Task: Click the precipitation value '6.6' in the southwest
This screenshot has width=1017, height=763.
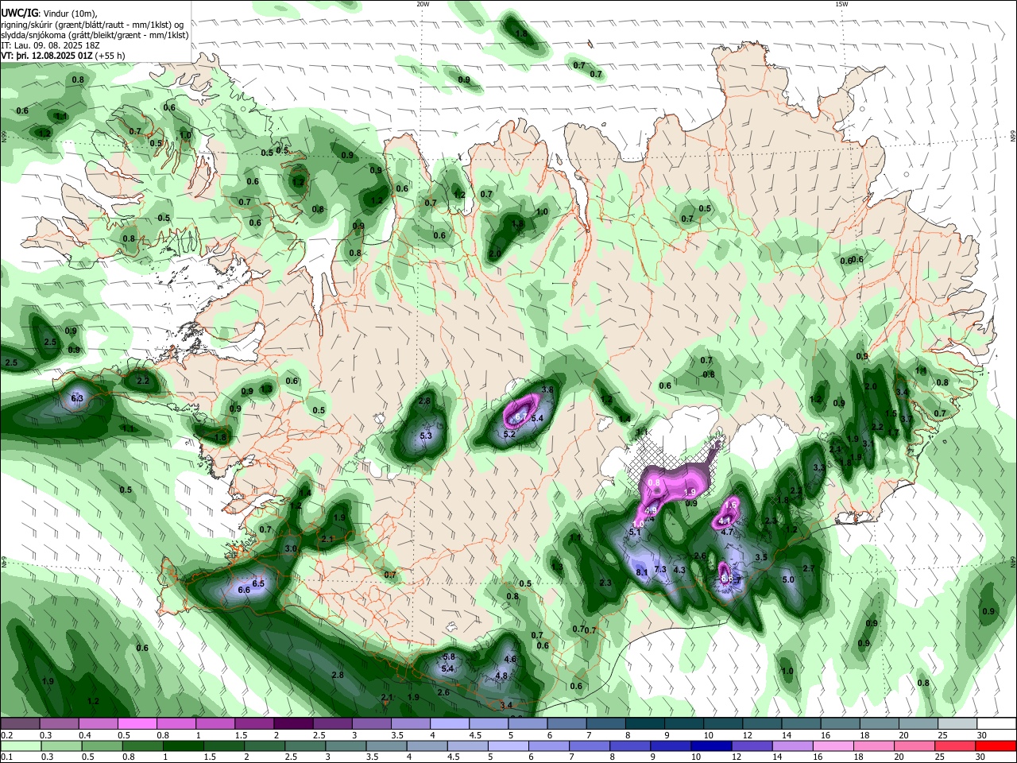Action: pyautogui.click(x=244, y=591)
